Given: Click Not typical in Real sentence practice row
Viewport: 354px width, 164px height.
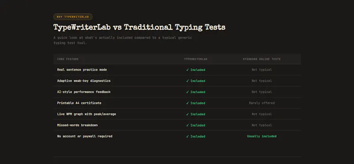Looking at the screenshot, I should (x=262, y=70).
